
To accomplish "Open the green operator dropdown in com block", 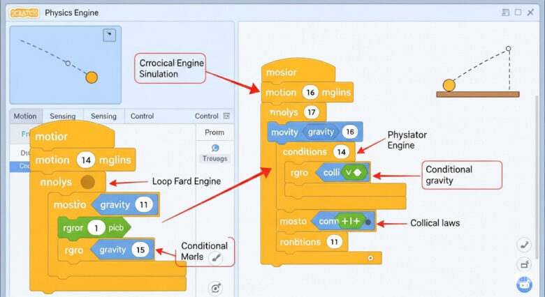I will coord(350,222).
